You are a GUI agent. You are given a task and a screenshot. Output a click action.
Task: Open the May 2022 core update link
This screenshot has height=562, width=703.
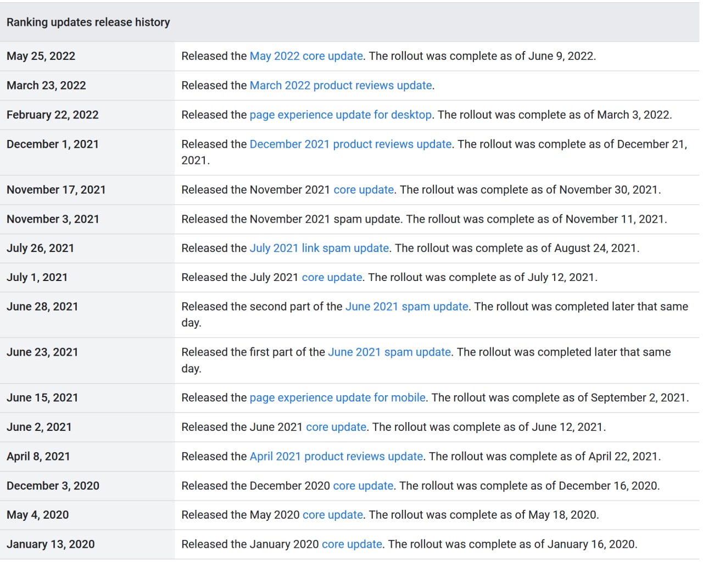point(306,56)
